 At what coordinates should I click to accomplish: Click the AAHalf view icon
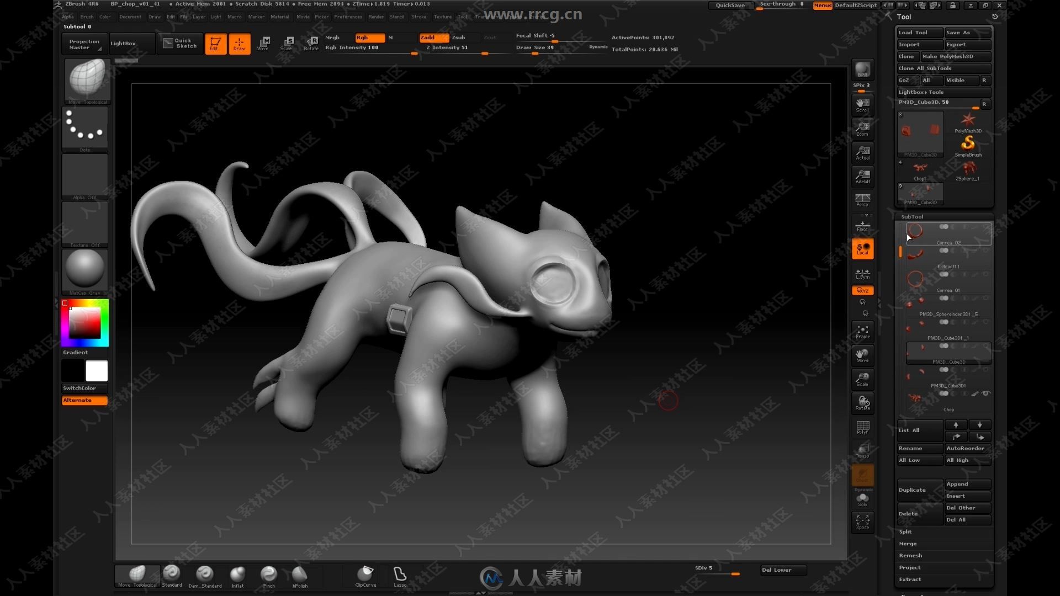tap(862, 176)
